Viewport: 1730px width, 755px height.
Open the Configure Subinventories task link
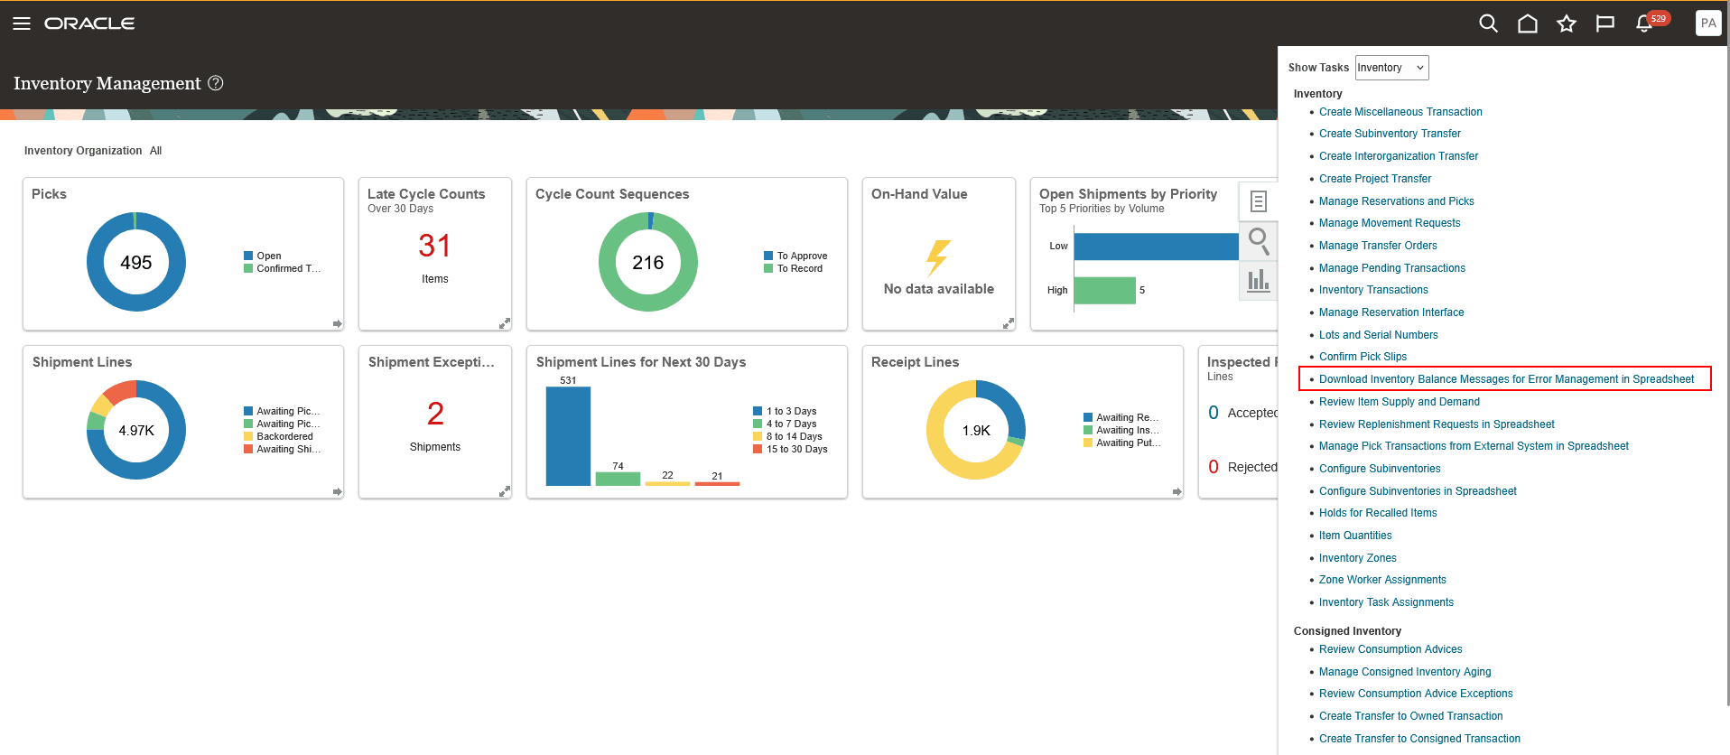tap(1380, 469)
